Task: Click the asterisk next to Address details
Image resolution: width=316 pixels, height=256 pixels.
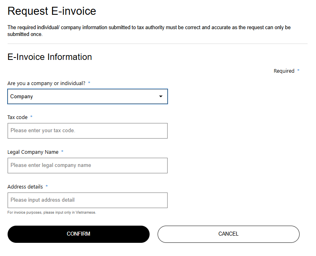Action: [x=46, y=187]
